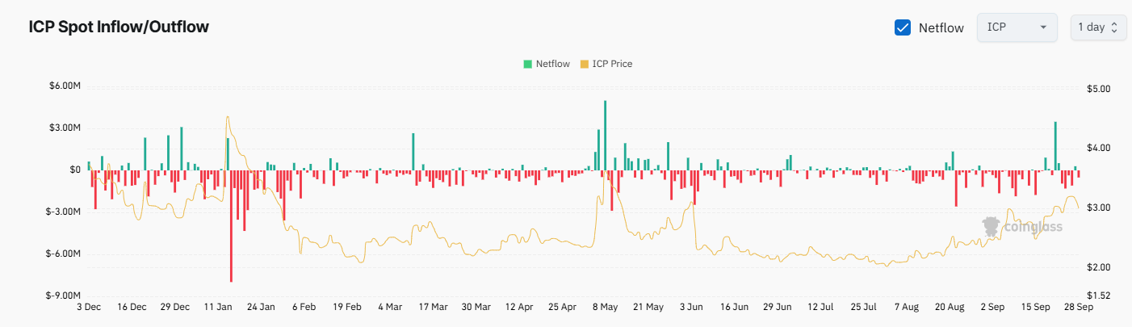Click the $6.00M axis label
The image size is (1132, 327).
coord(65,86)
